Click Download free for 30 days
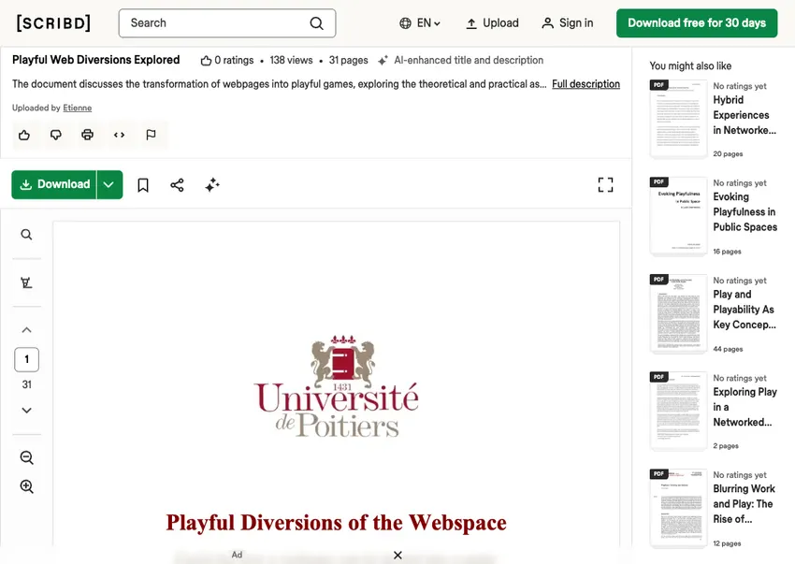This screenshot has width=795, height=564. (697, 22)
